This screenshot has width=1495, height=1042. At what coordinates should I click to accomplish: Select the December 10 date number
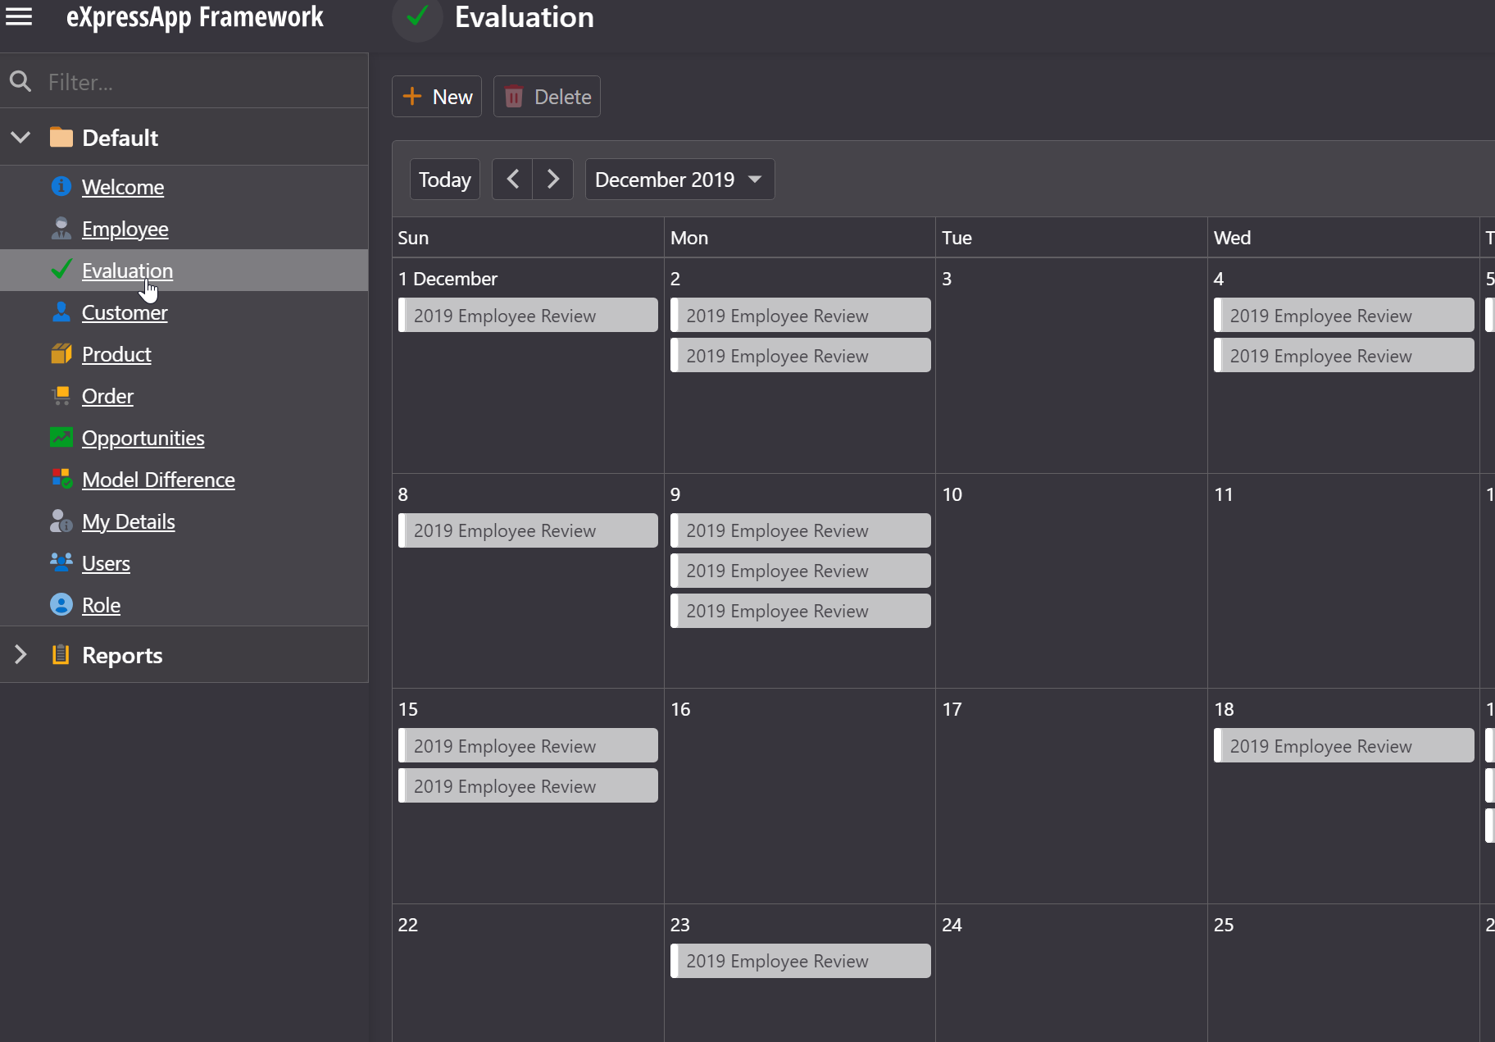click(x=952, y=494)
